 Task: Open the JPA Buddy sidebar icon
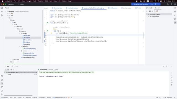click(x=175, y=23)
